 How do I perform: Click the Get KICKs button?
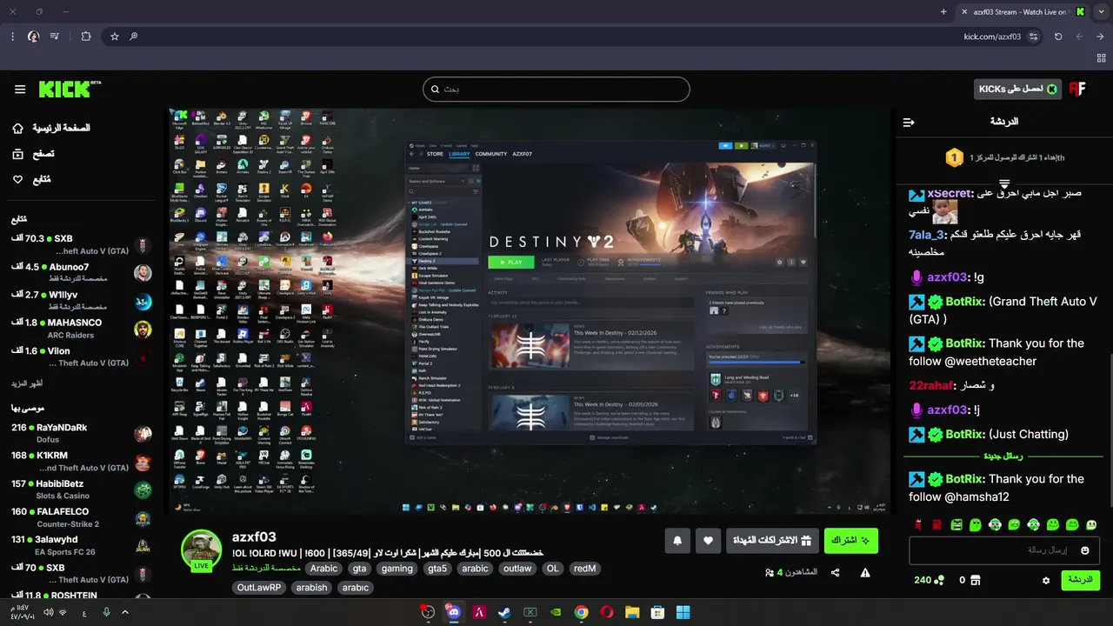[1017, 89]
